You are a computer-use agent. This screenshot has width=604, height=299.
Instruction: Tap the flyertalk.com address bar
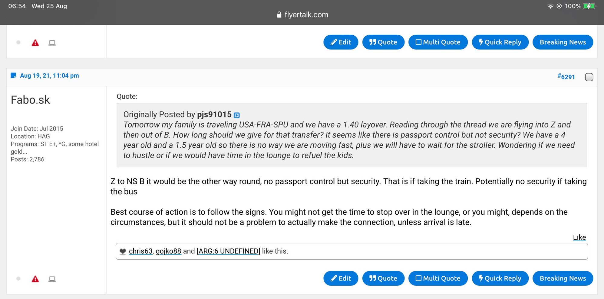tap(303, 15)
